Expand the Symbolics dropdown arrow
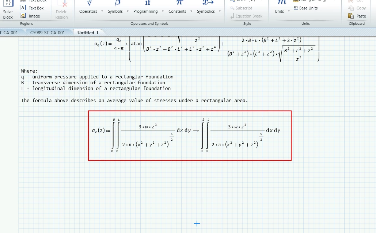The height and width of the screenshot is (233, 376). (x=220, y=11)
